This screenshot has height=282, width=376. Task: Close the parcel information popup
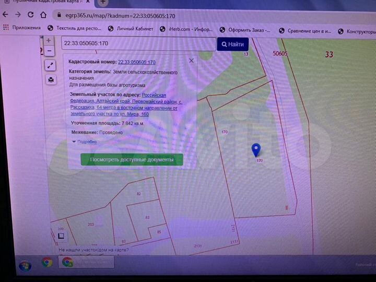(191, 61)
